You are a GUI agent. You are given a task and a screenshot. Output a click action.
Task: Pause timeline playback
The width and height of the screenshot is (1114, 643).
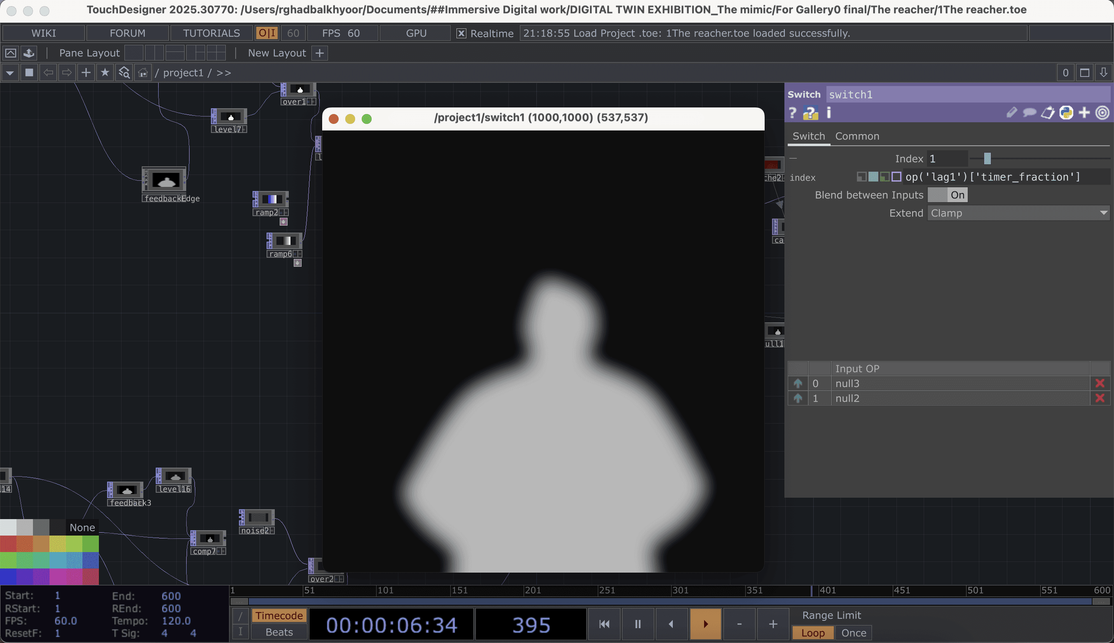(638, 624)
